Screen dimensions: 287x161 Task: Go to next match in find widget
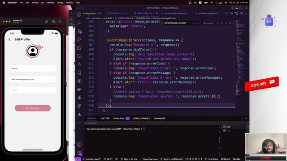(222, 23)
